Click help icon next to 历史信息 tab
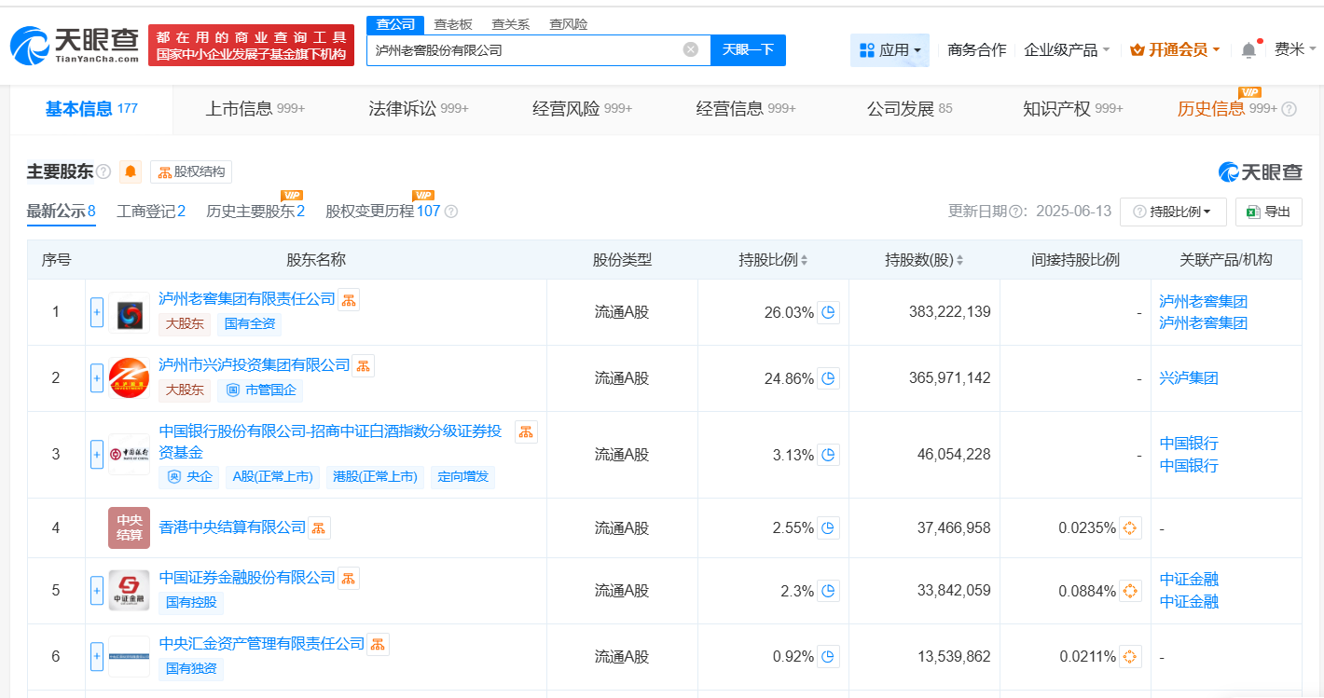The image size is (1324, 698). point(1290,109)
